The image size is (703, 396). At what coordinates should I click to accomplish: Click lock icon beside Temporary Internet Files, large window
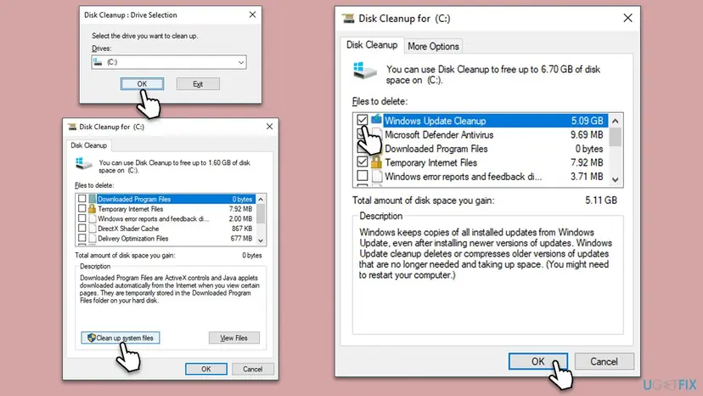point(376,161)
